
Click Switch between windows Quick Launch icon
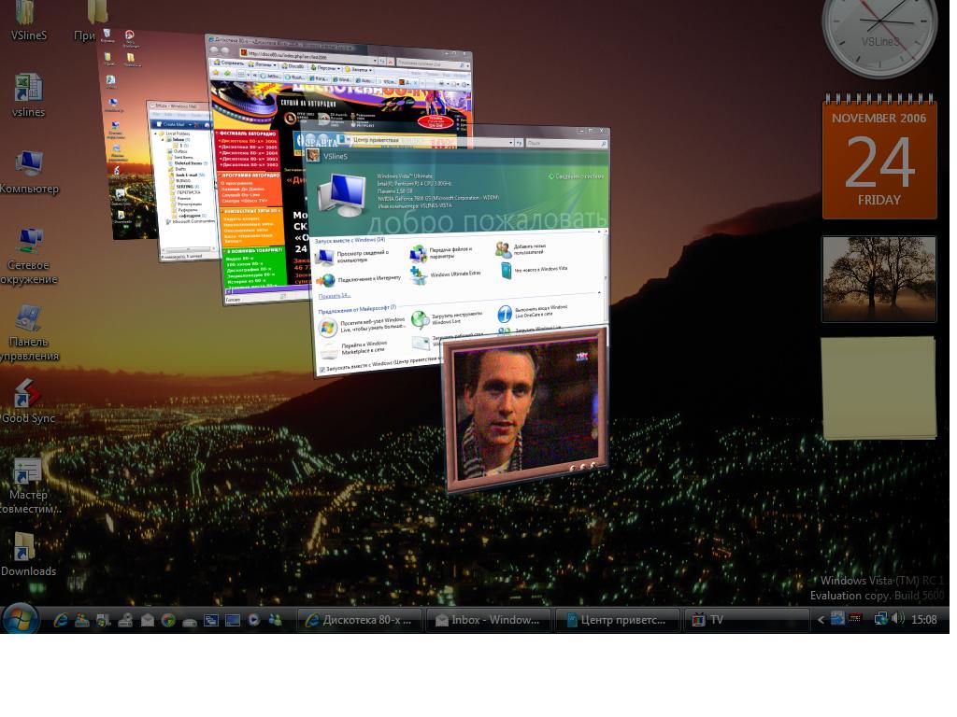click(x=211, y=620)
